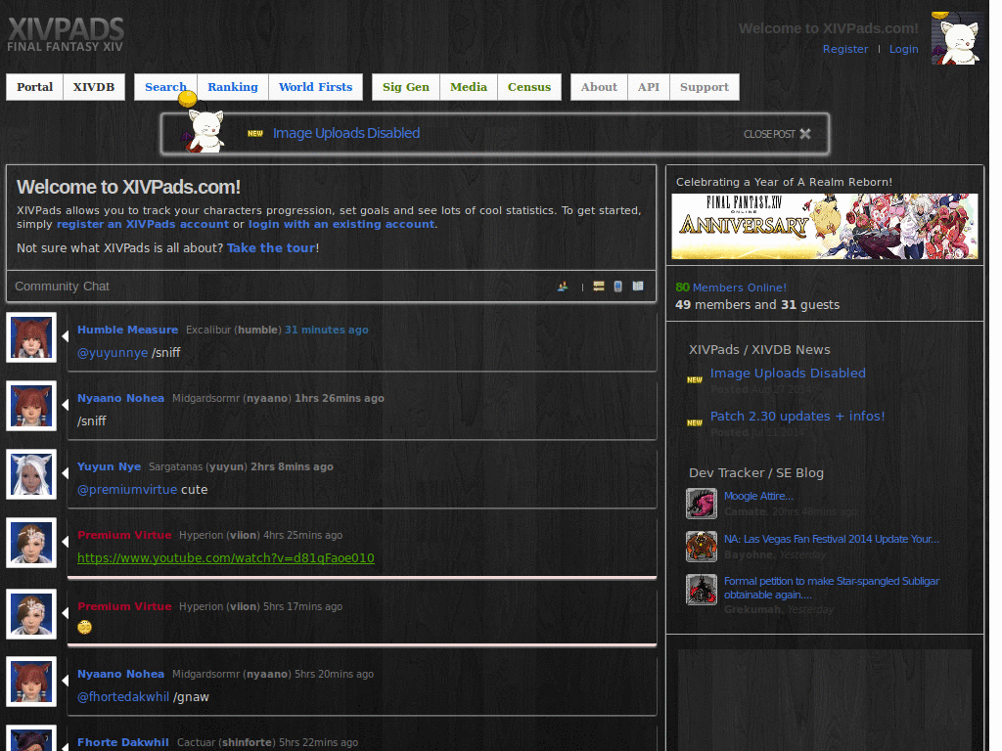Open Image Uploads Disabled in the news sidebar
1002x751 pixels.
(788, 373)
